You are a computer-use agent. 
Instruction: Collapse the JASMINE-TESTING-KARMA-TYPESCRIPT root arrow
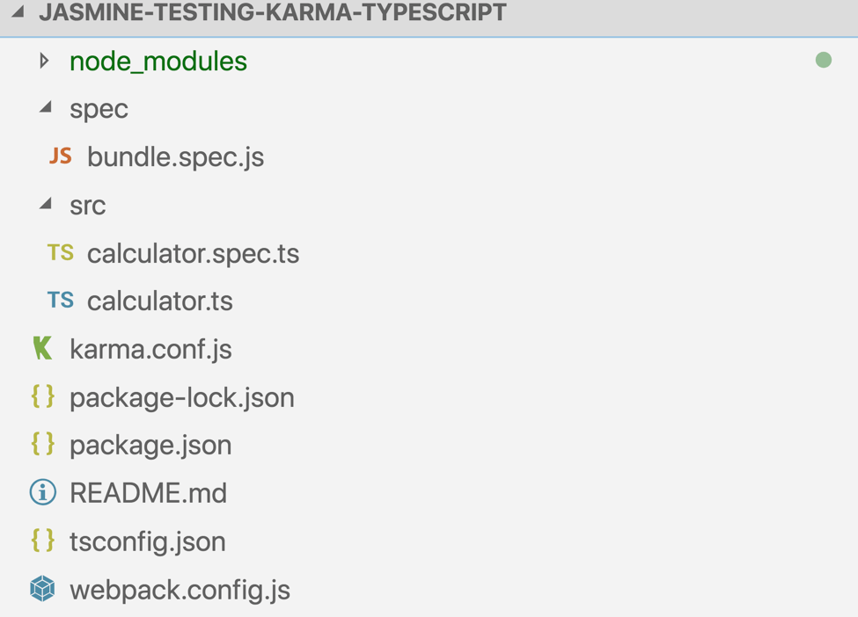pyautogui.click(x=18, y=11)
